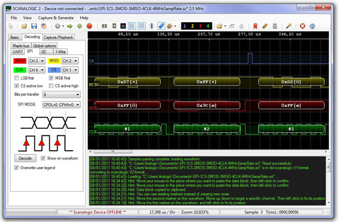This screenshot has height=222, width=339.
Task: Start capture with green arrow icon
Action: (x=69, y=26)
